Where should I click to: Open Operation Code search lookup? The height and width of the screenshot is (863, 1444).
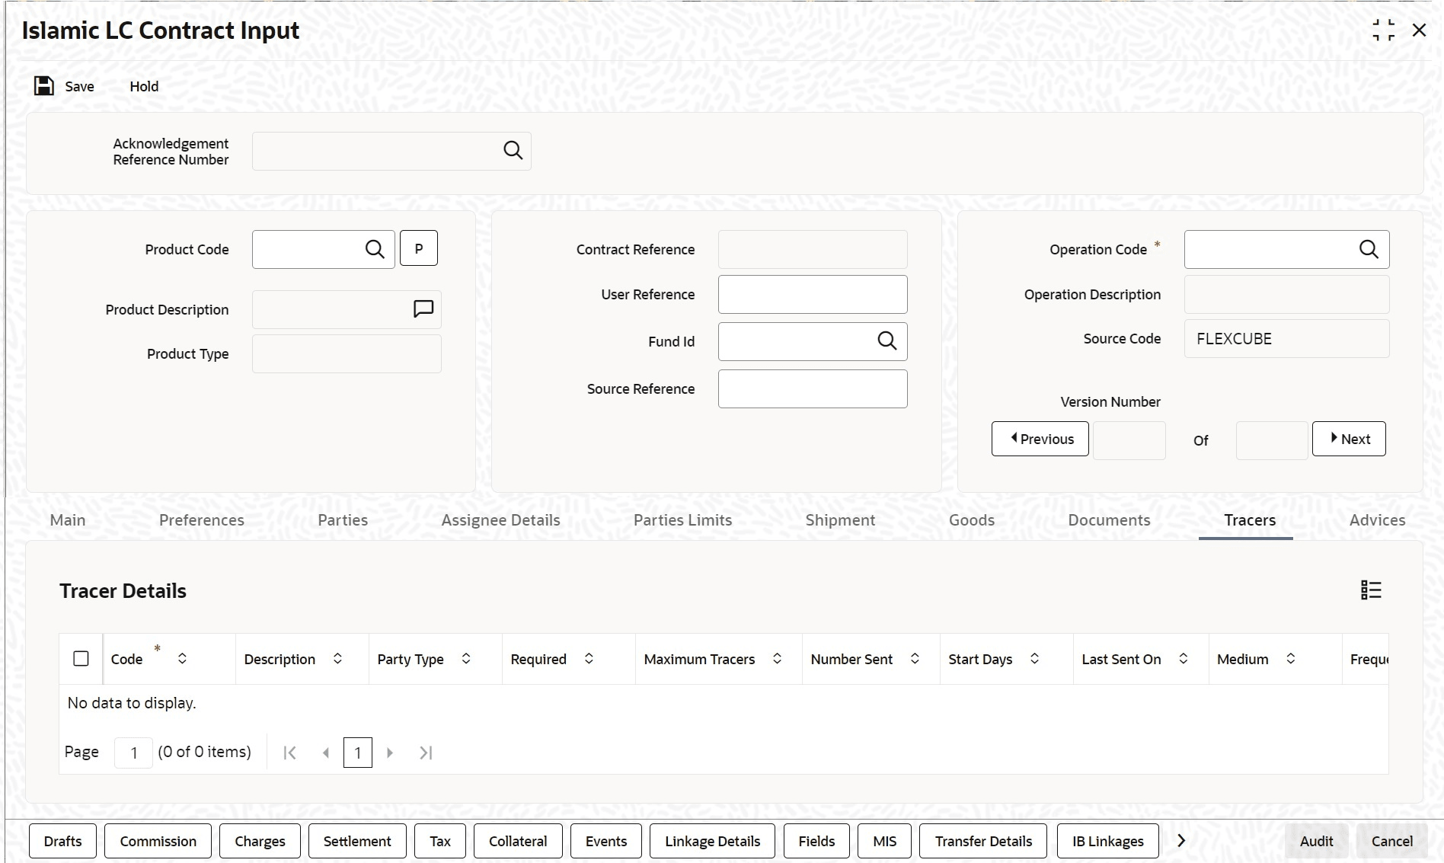(1369, 249)
